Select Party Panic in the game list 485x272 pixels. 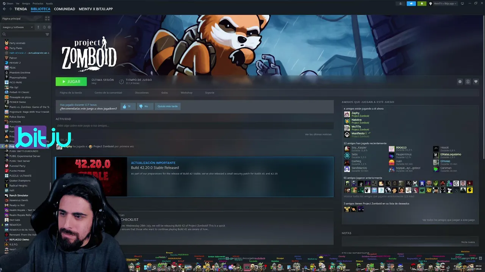pos(16,48)
